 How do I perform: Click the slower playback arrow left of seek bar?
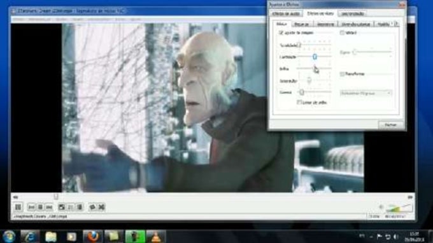(15, 197)
